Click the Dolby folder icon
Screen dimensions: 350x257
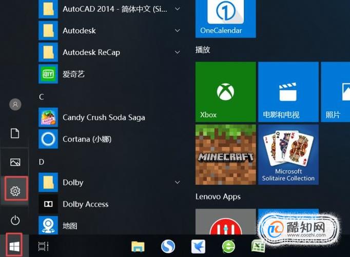coord(48,182)
